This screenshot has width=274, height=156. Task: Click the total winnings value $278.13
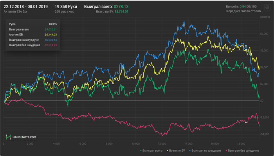point(121,7)
